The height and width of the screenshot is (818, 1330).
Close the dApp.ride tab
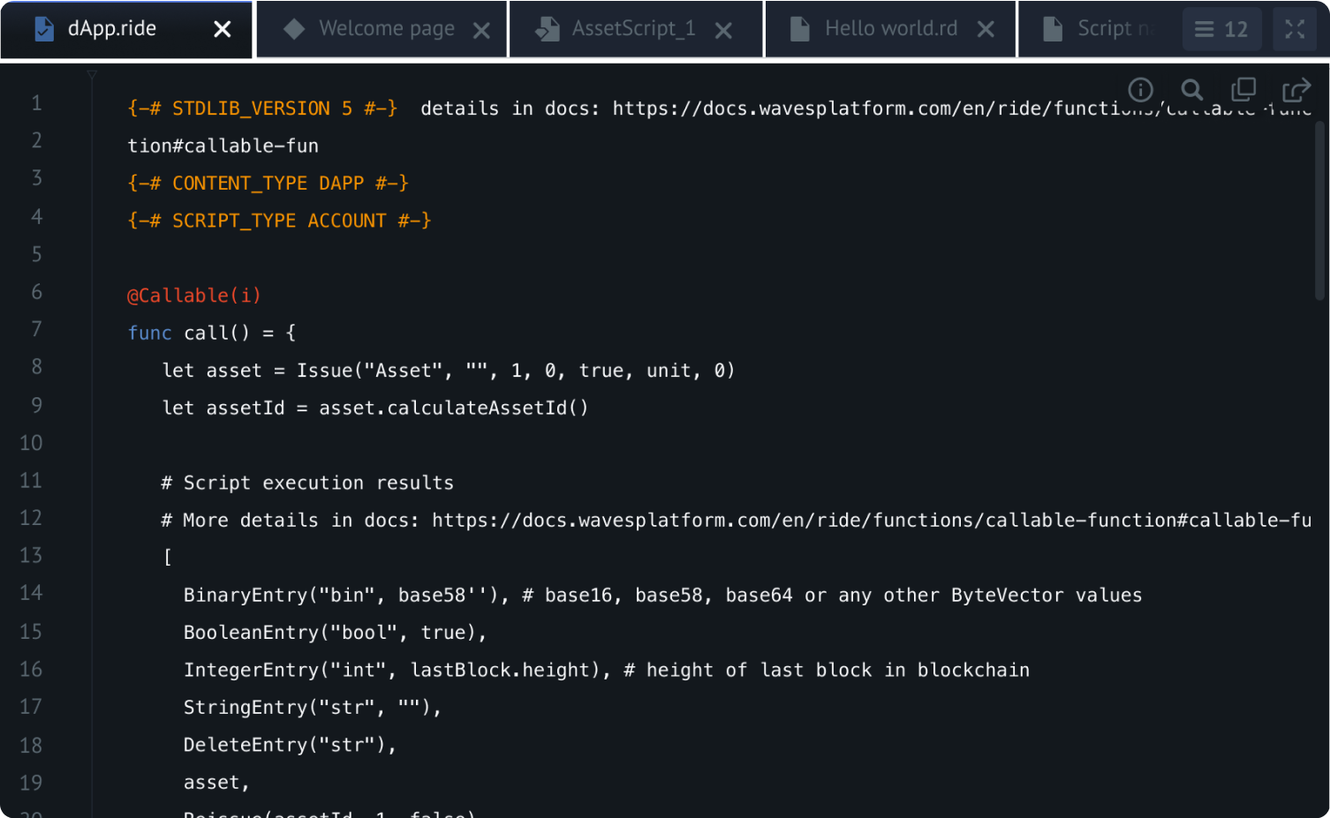point(223,30)
